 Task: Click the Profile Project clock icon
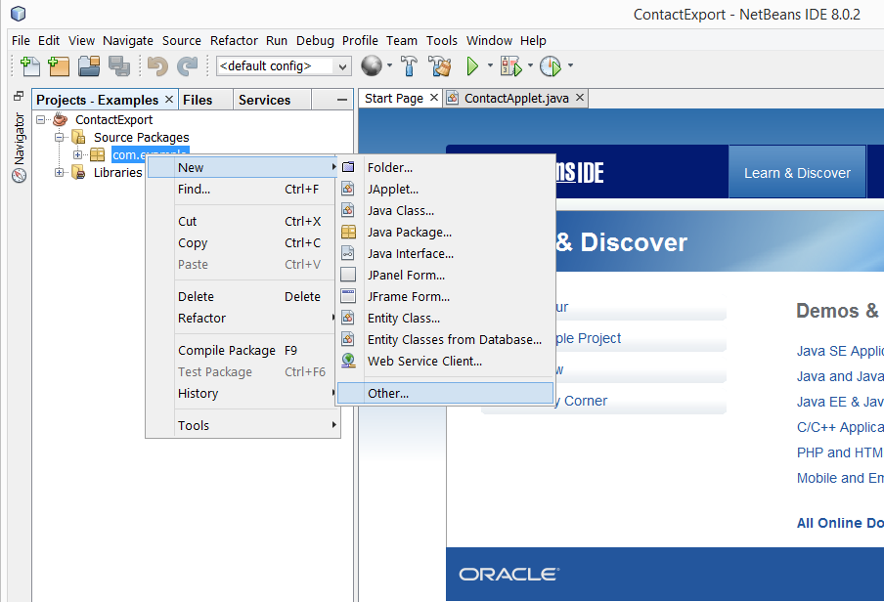pyautogui.click(x=550, y=66)
